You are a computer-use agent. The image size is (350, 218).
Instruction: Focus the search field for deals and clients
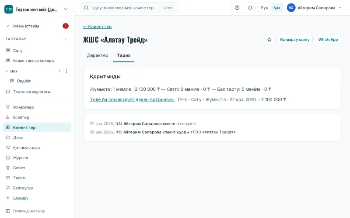coord(129,8)
